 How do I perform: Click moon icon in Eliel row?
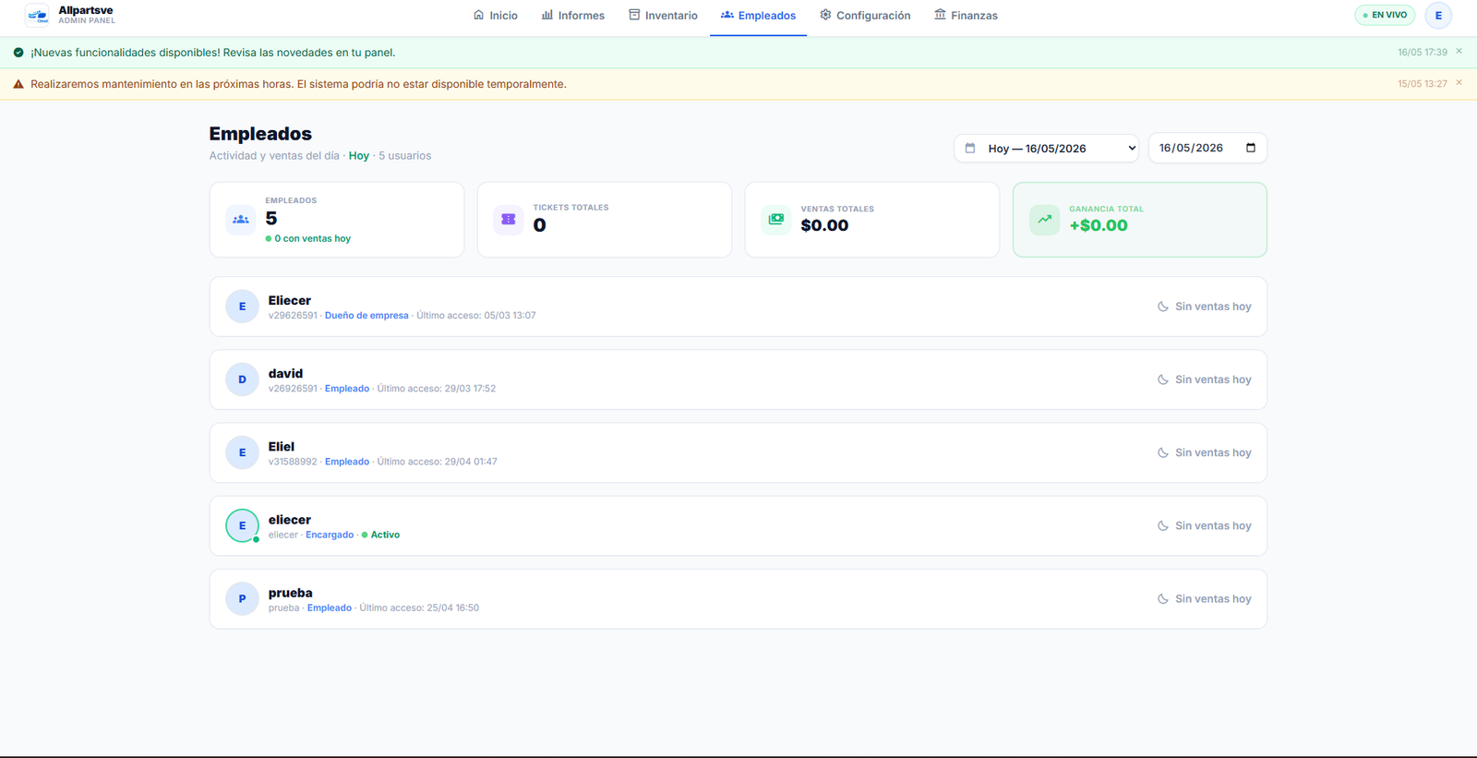pos(1163,452)
